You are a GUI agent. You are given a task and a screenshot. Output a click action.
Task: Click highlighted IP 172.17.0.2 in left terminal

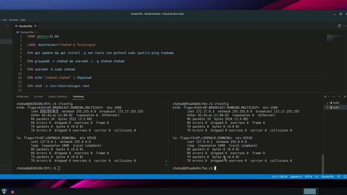coord(49,112)
